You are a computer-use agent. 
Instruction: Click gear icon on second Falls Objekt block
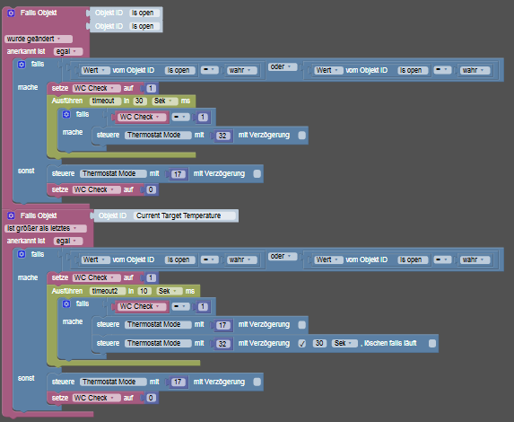click(x=11, y=215)
